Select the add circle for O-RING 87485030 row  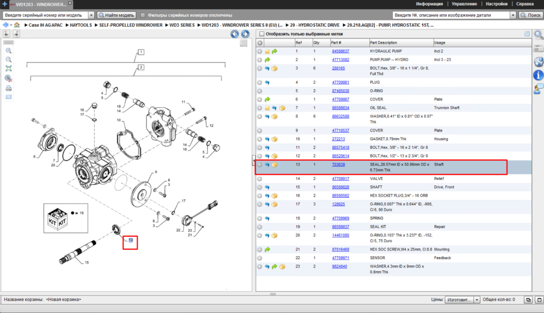tap(259, 91)
